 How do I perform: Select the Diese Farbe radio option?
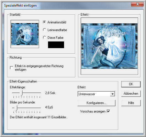point(45,37)
